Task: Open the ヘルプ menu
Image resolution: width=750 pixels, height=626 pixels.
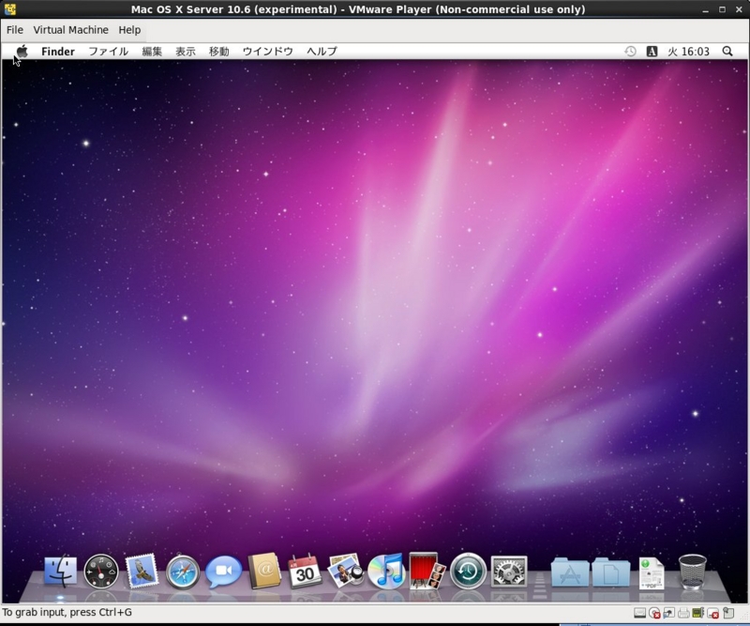Action: [x=322, y=52]
